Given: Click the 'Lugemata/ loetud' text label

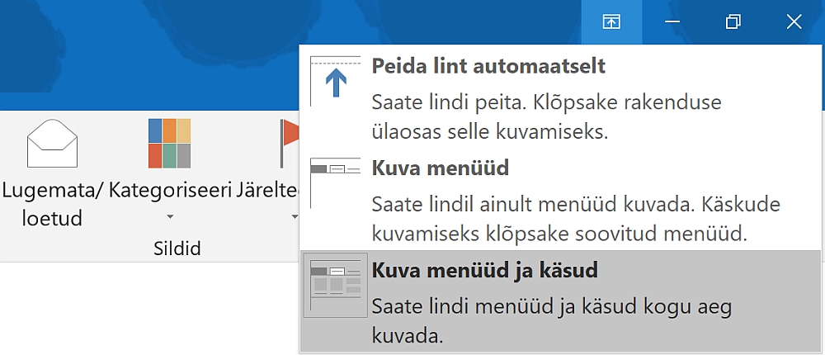Looking at the screenshot, I should [53, 204].
